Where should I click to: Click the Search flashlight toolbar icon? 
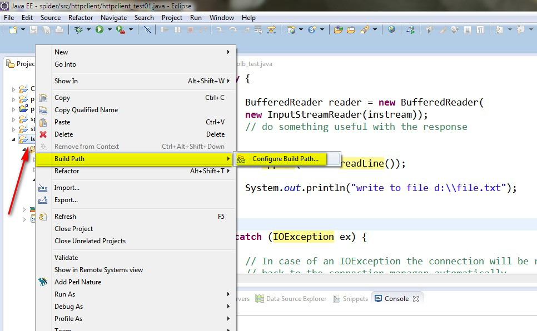365,30
